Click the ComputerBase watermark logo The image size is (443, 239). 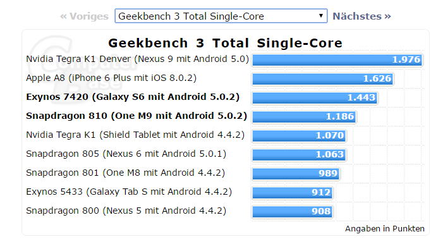click(x=82, y=61)
